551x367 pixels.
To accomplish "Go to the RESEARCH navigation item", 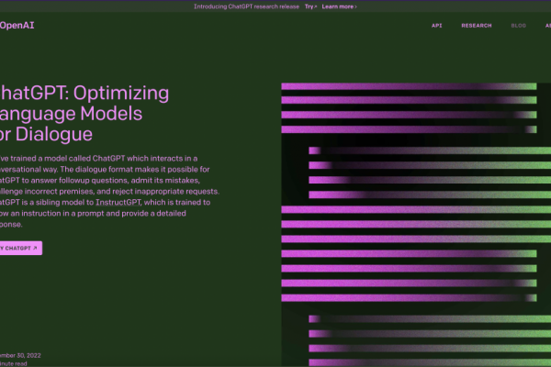I will click(476, 26).
